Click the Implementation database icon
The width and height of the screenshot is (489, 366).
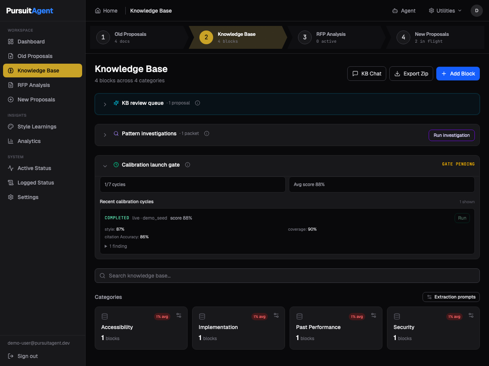[x=202, y=316]
